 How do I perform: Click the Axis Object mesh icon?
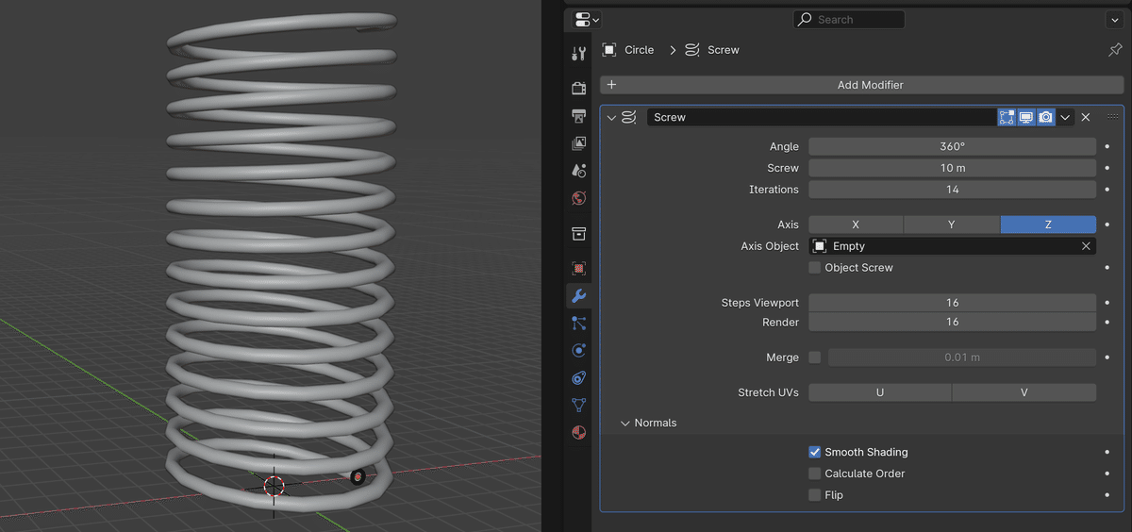pyautogui.click(x=820, y=246)
